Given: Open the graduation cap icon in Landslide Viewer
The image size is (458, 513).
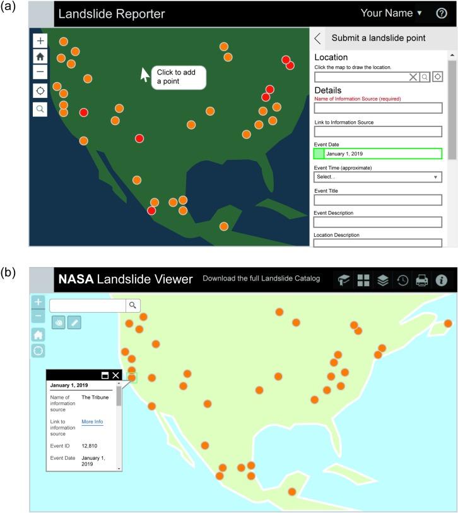Looking at the screenshot, I should (344, 281).
